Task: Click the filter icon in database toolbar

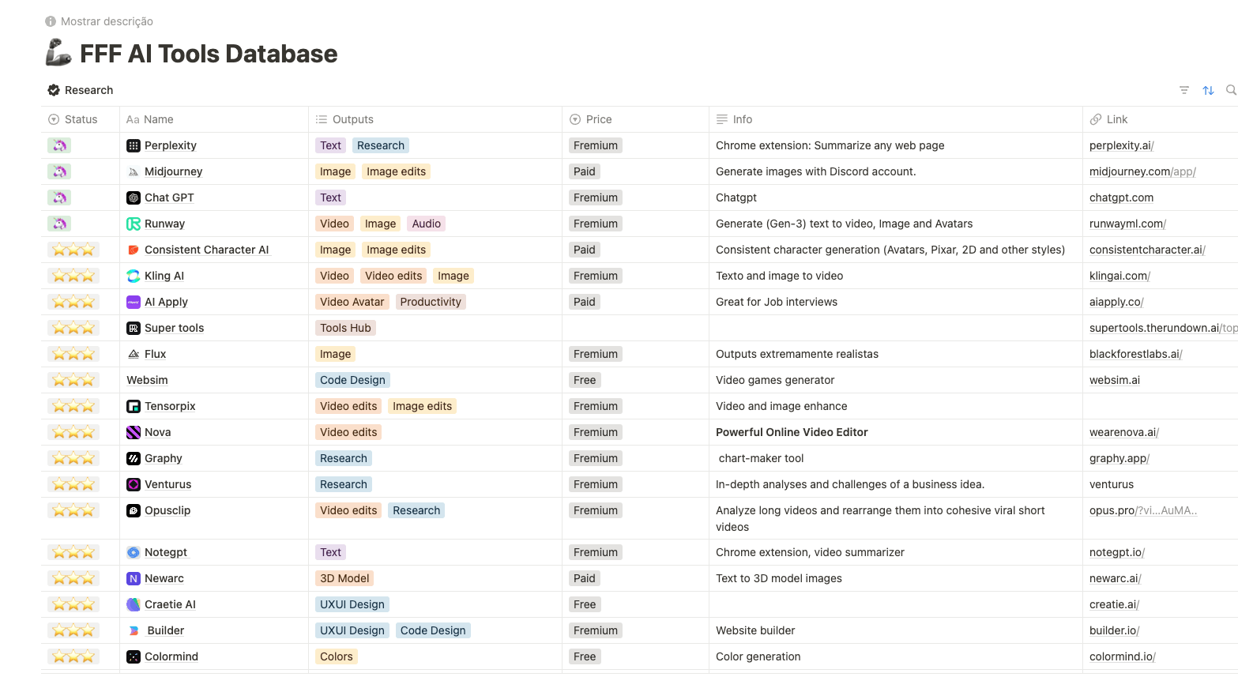Action: 1183,90
